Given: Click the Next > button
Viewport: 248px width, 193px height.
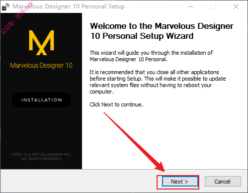Looking at the screenshot, I should coord(180,182).
